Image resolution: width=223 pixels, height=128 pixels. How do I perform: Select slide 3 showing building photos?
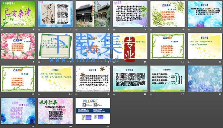click(93, 14)
